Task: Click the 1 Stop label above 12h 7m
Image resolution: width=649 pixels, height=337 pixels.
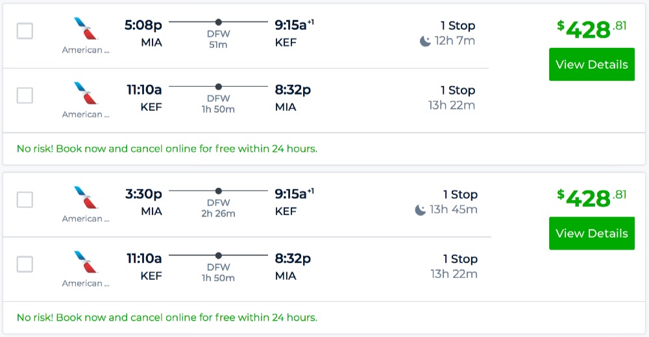Action: point(458,26)
